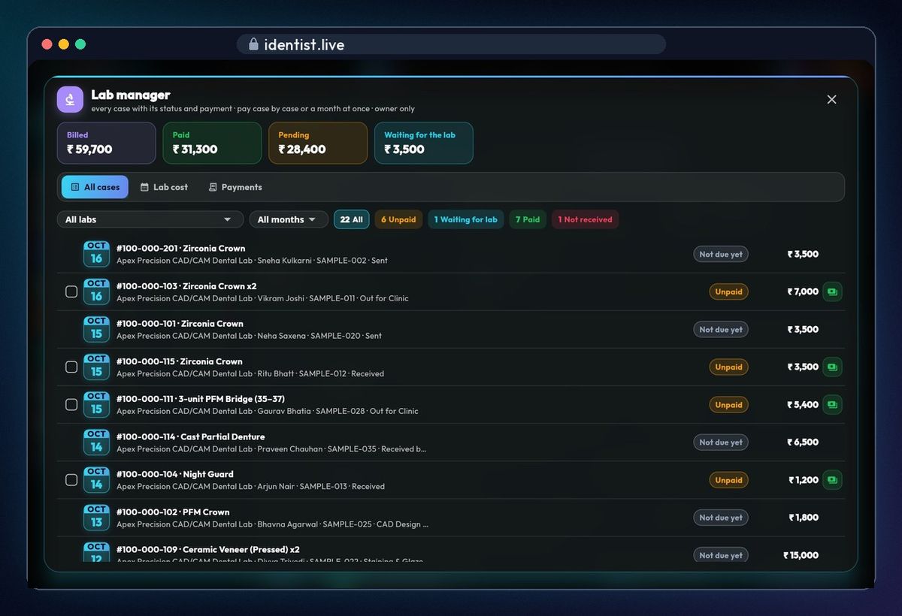Click Not due yet badge for #100-000-201

(721, 254)
